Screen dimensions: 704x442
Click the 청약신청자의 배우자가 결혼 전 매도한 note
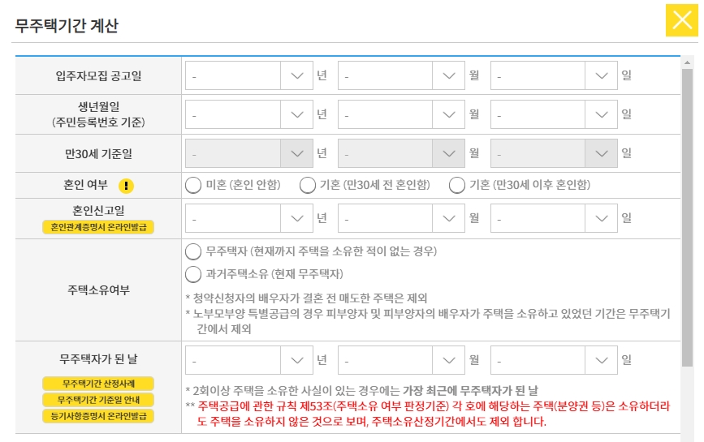[306, 298]
